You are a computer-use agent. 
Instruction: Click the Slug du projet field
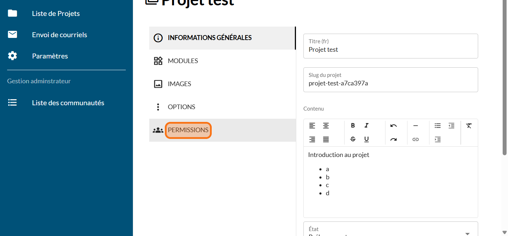[x=390, y=83]
